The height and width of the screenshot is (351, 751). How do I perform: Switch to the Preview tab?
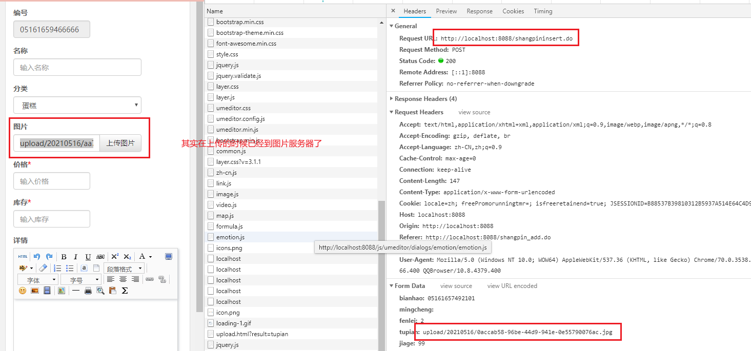[x=446, y=11]
